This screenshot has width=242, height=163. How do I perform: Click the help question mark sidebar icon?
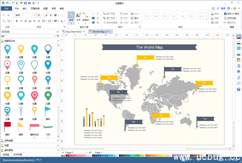tap(239, 90)
